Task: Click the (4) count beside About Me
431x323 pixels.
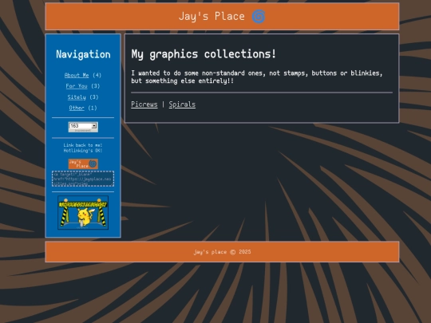Action: coord(97,75)
